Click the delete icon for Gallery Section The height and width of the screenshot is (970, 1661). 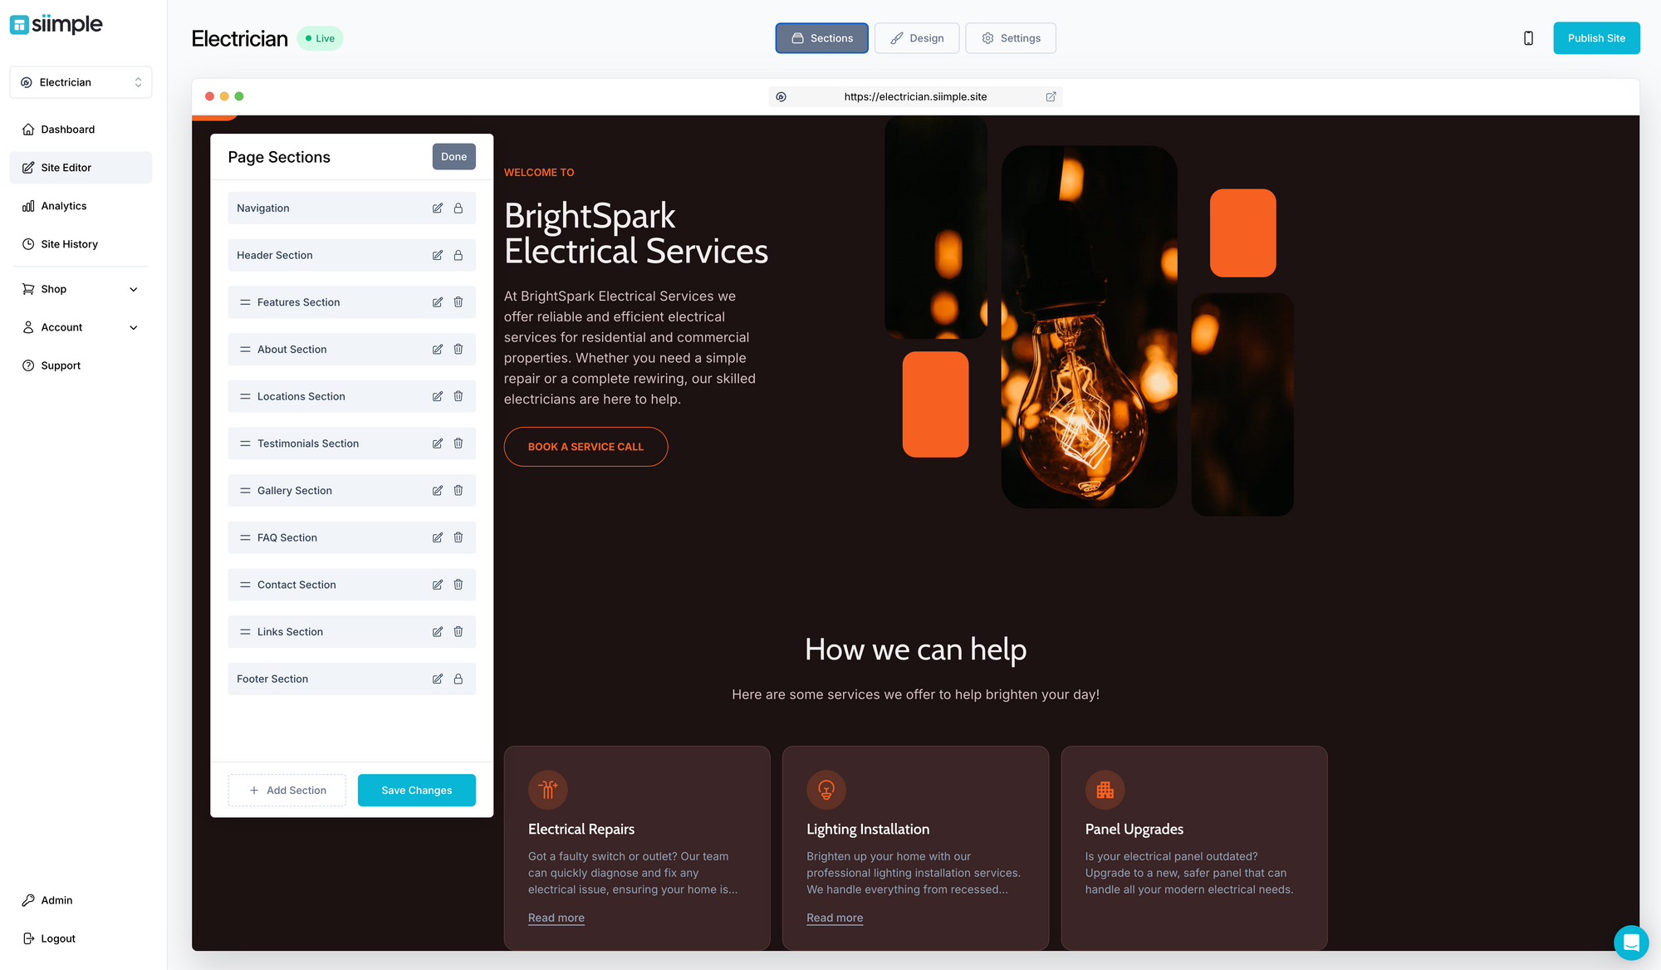(457, 490)
